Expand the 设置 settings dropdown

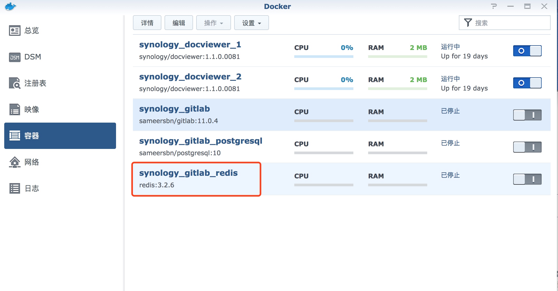pyautogui.click(x=252, y=23)
